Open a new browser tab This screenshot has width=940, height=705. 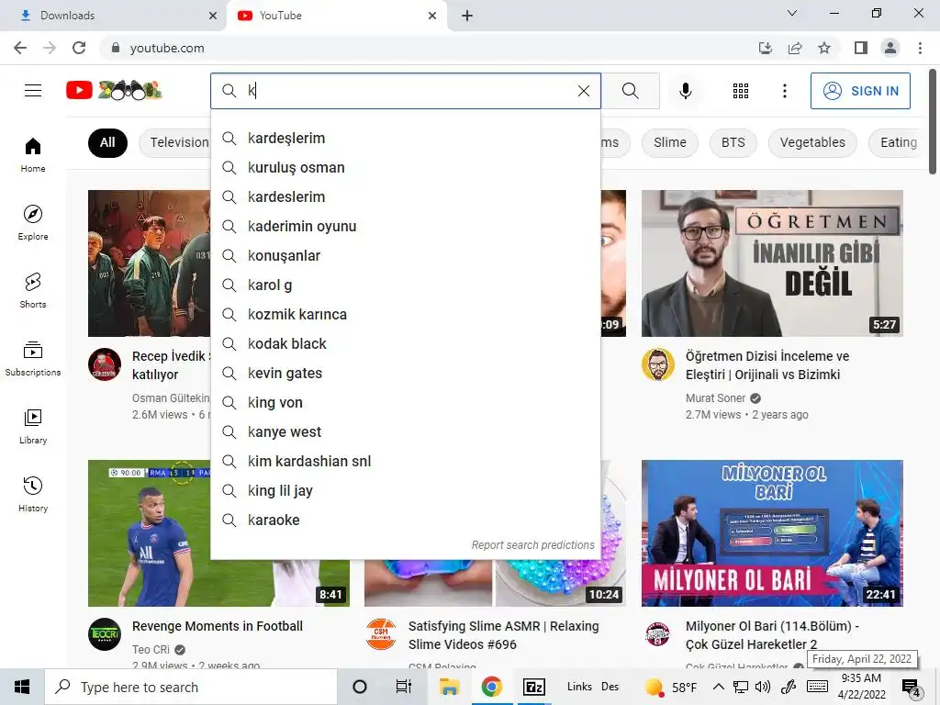[467, 16]
